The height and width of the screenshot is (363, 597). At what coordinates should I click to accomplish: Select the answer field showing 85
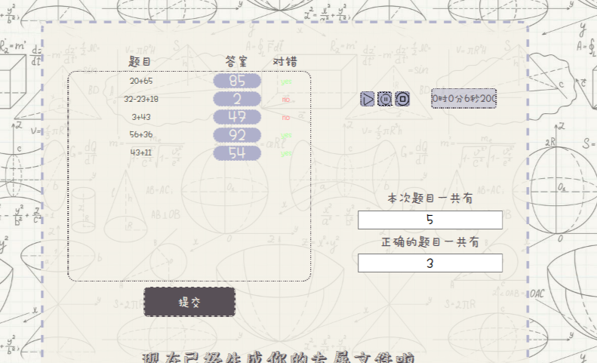237,81
